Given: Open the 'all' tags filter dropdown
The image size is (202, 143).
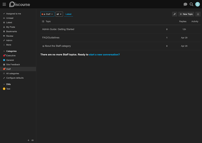Looking at the screenshot, I should tap(59, 14).
